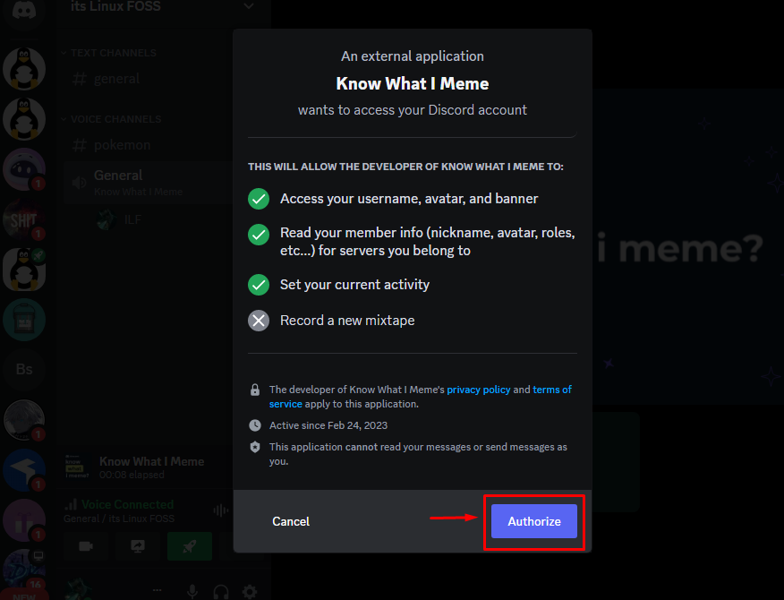This screenshot has height=600, width=784.
Task: Click the Know What I Meme activity thumbnail
Action: (x=76, y=467)
